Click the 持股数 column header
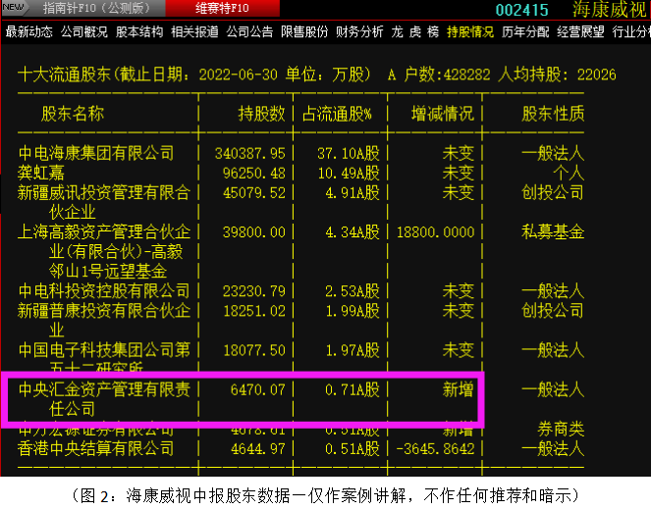The height and width of the screenshot is (510, 651). pyautogui.click(x=262, y=113)
